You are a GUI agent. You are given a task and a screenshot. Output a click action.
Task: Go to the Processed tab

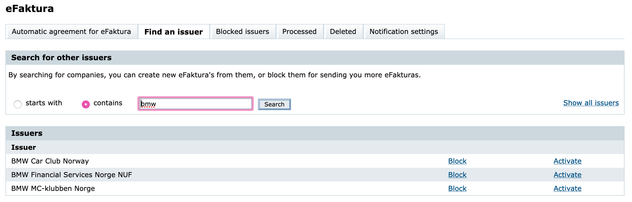point(300,31)
